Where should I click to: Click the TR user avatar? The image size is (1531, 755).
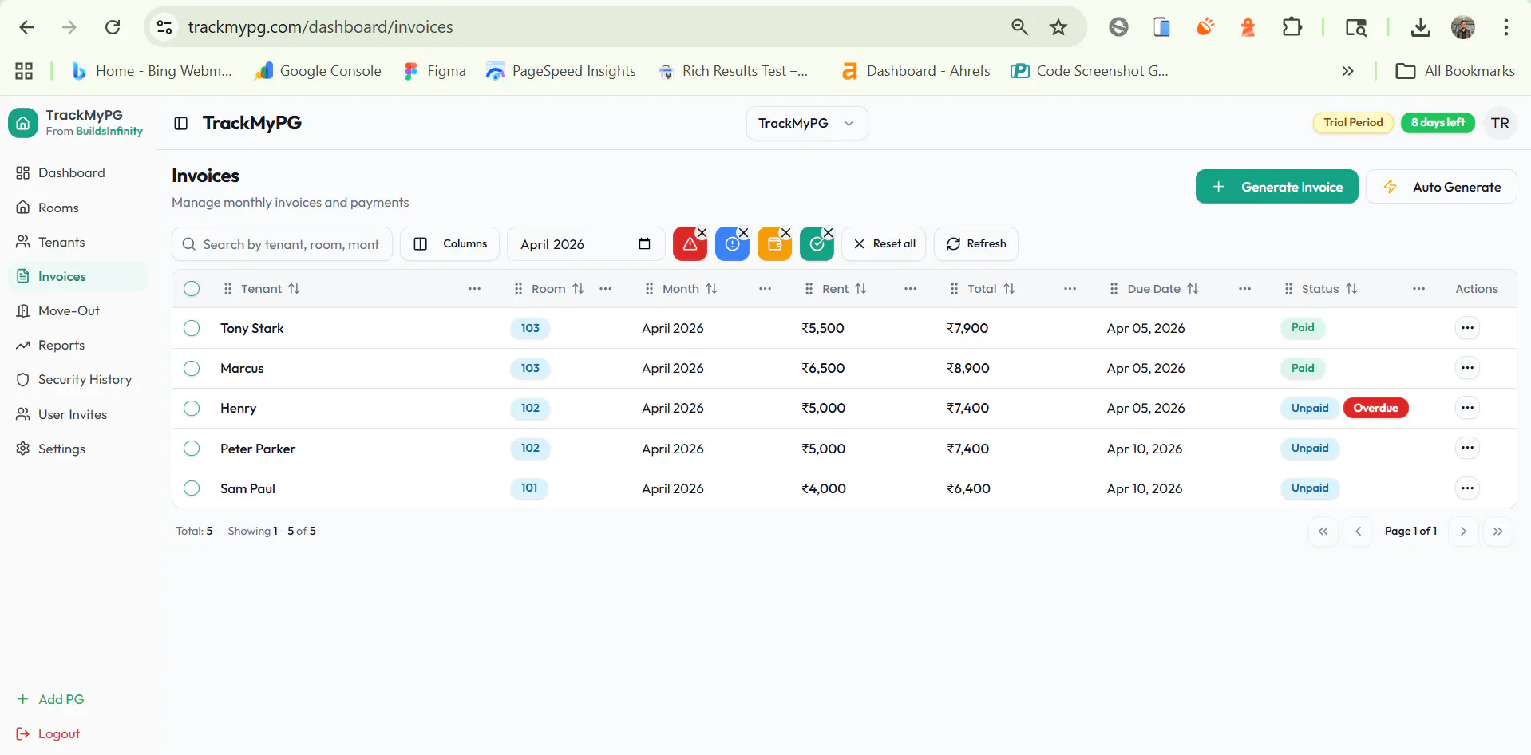(1500, 123)
